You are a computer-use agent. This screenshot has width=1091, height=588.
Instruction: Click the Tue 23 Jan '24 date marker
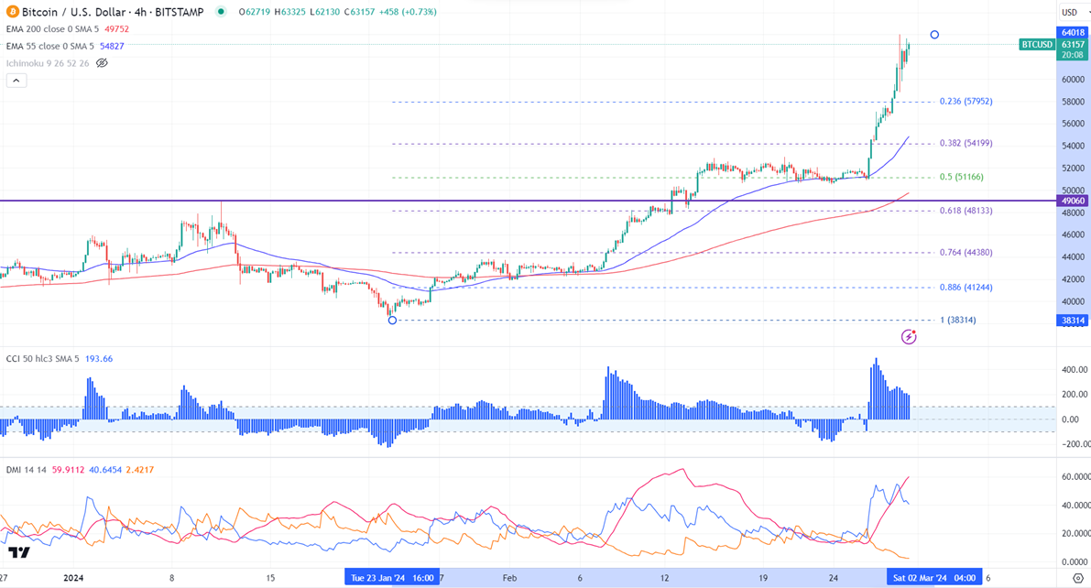point(392,578)
